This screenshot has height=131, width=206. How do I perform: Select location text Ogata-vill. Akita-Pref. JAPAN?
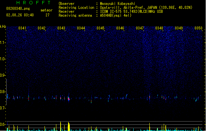click(129, 8)
